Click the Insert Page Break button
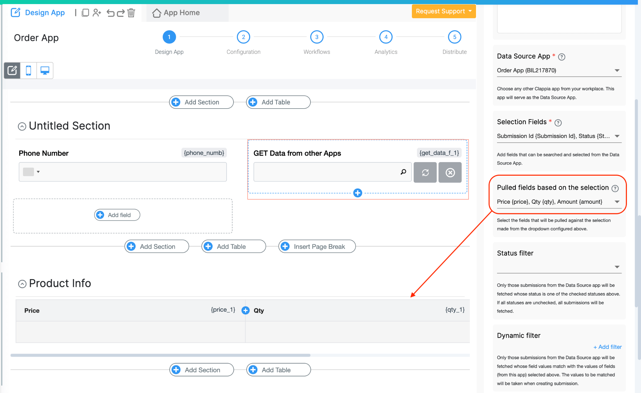The image size is (641, 393). click(x=317, y=246)
